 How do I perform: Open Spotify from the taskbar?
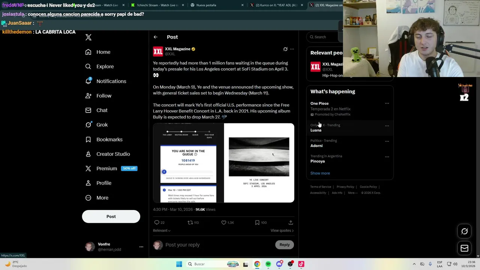pos(268,264)
